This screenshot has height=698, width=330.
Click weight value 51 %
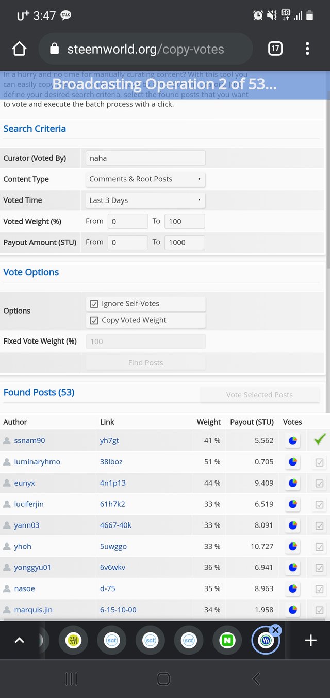pos(212,462)
